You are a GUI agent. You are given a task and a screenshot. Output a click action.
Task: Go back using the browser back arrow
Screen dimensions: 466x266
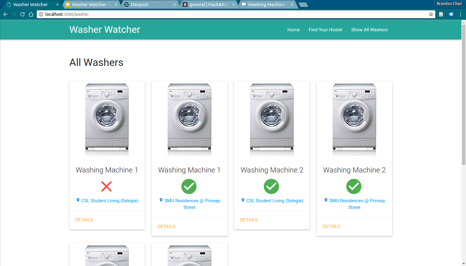point(5,14)
